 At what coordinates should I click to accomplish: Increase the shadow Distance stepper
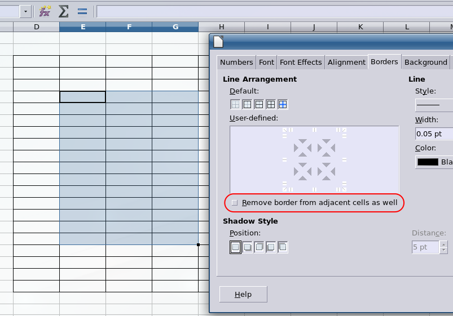coord(443,244)
